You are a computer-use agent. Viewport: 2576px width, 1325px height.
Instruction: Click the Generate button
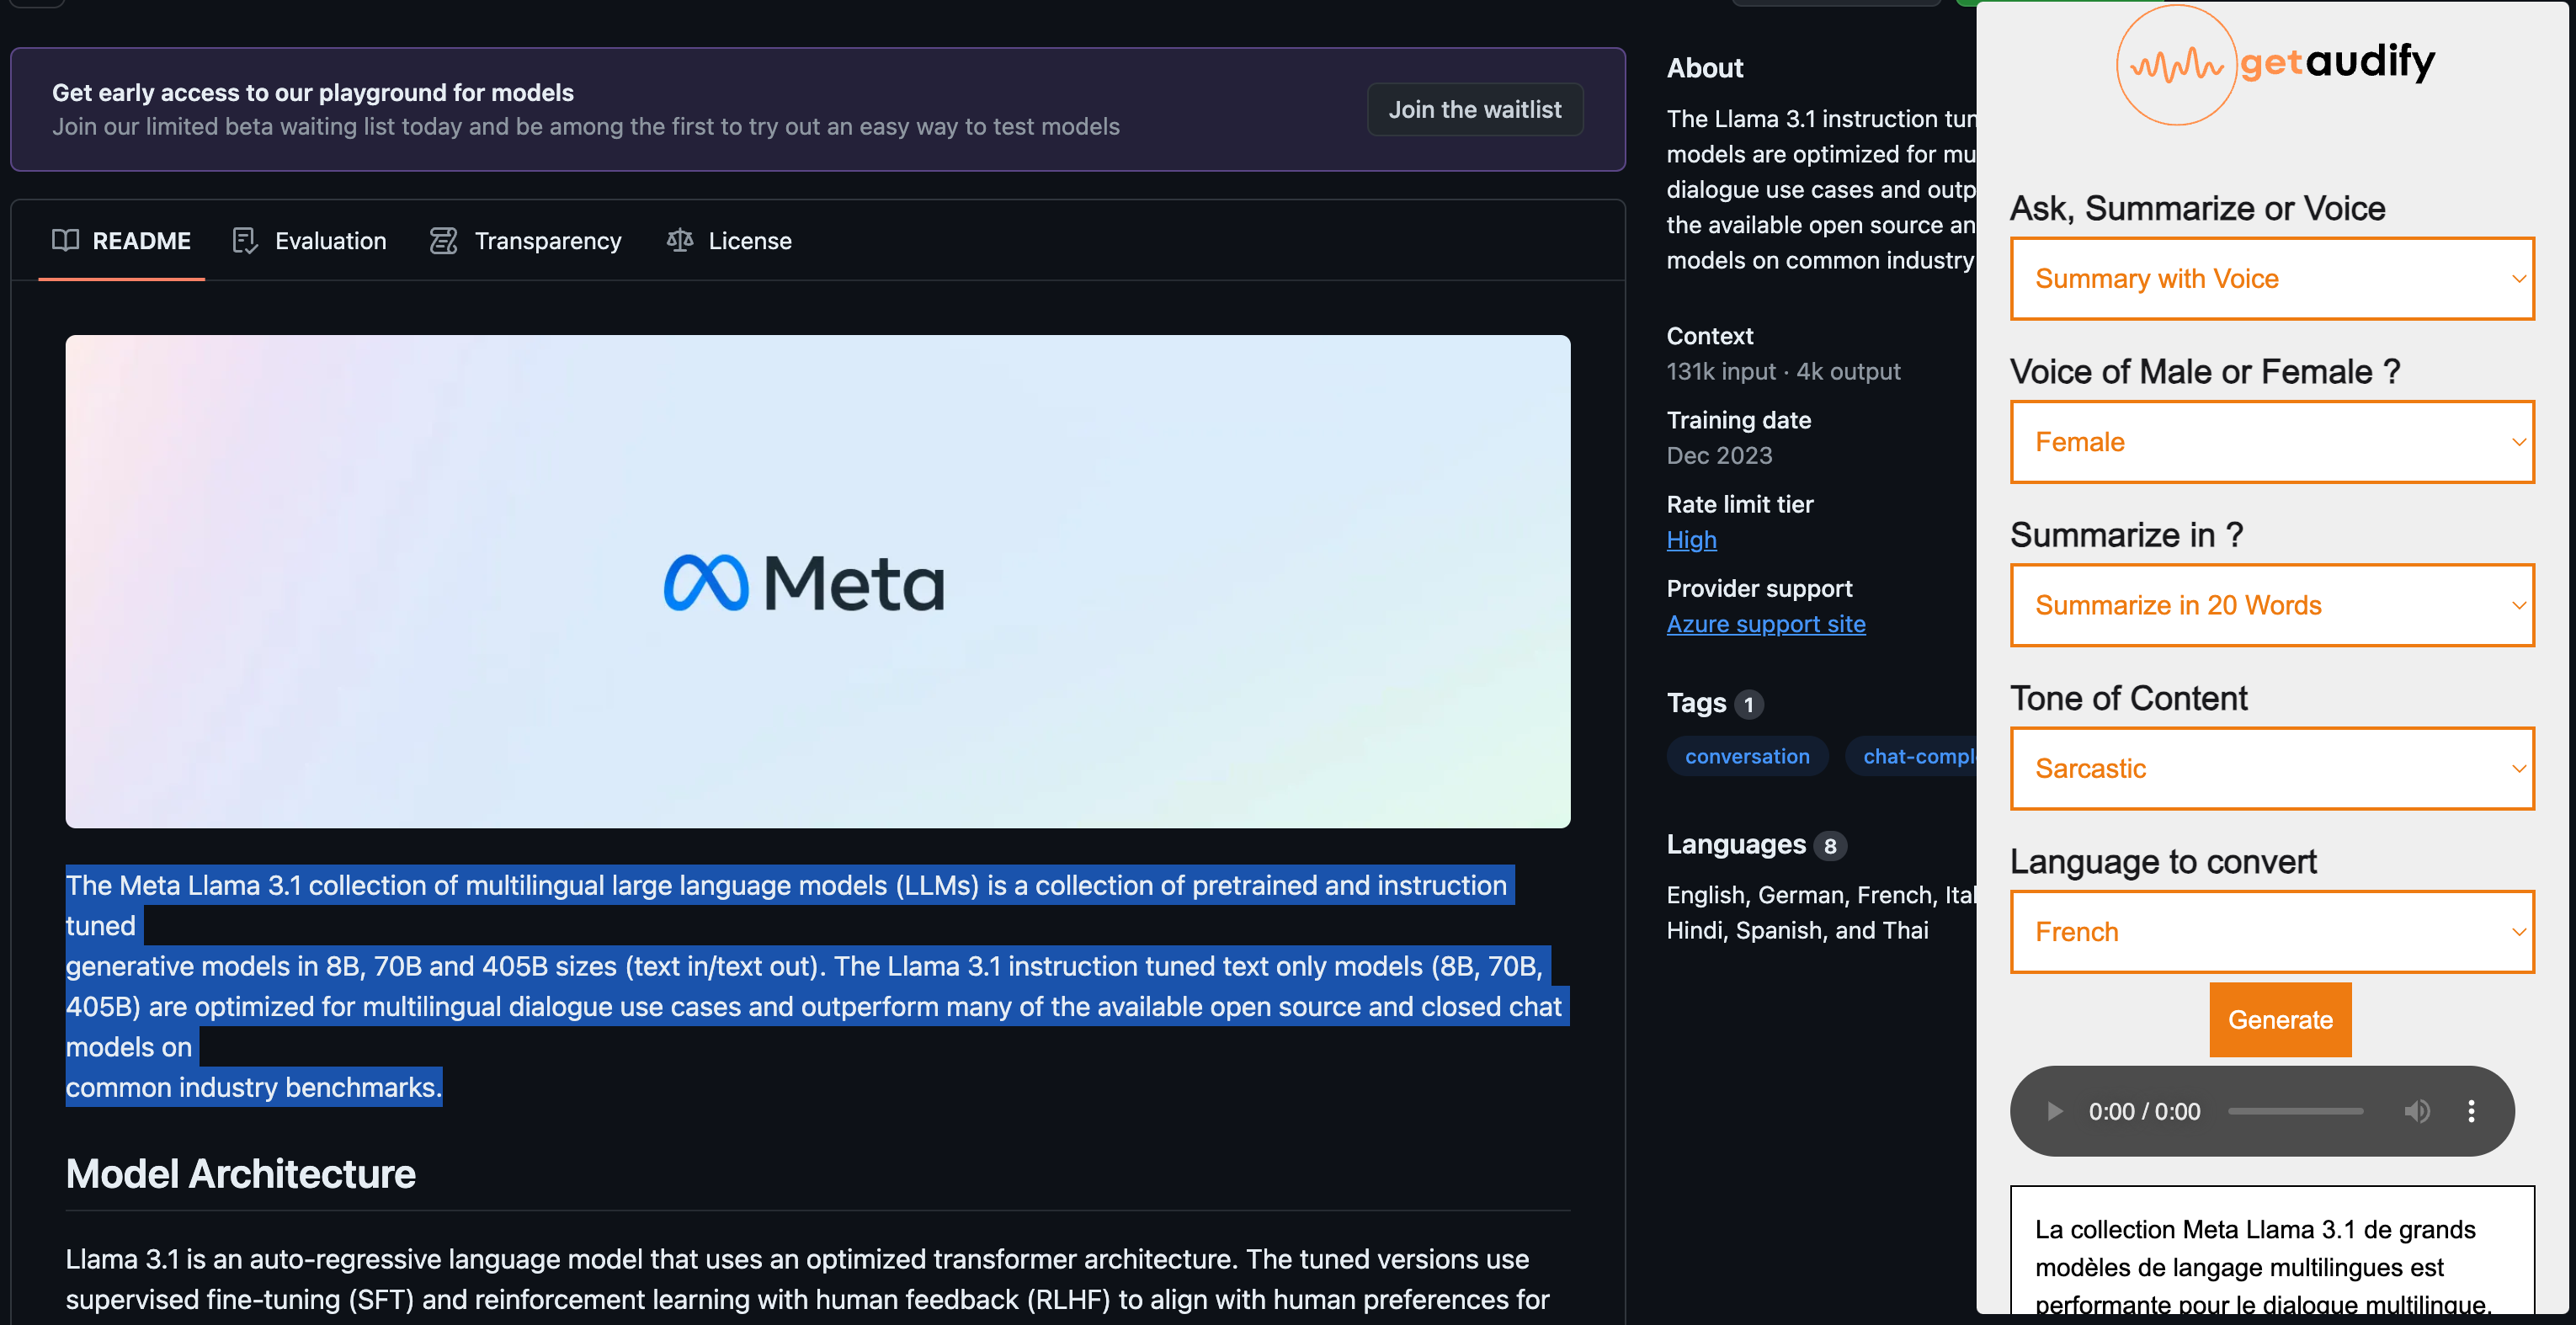pos(2280,1019)
